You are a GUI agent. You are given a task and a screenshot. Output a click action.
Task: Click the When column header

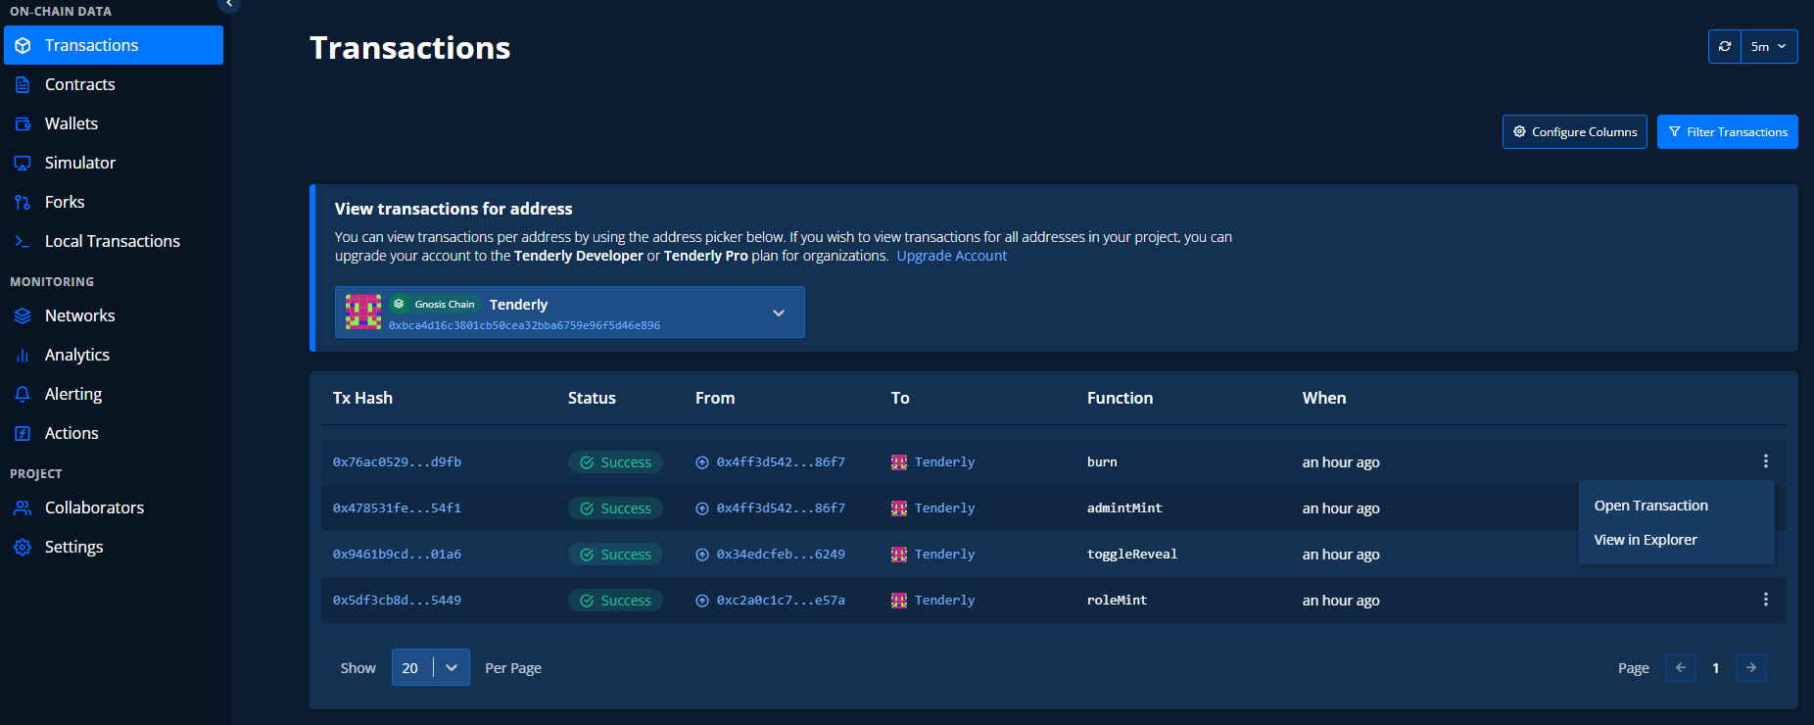[x=1324, y=398]
